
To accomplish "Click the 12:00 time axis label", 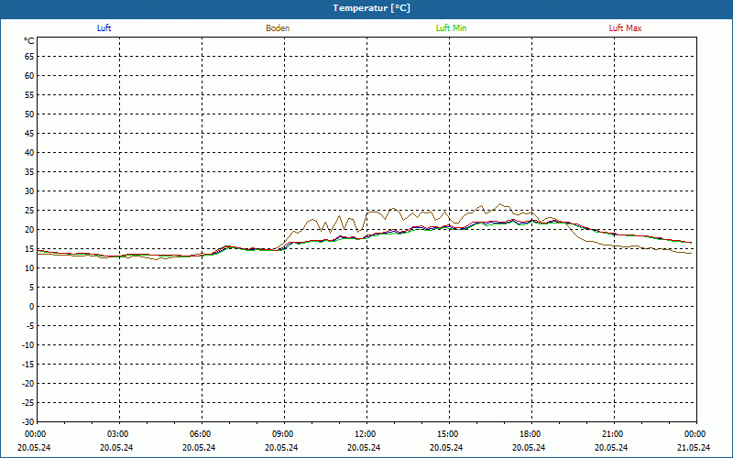I will pyautogui.click(x=365, y=434).
